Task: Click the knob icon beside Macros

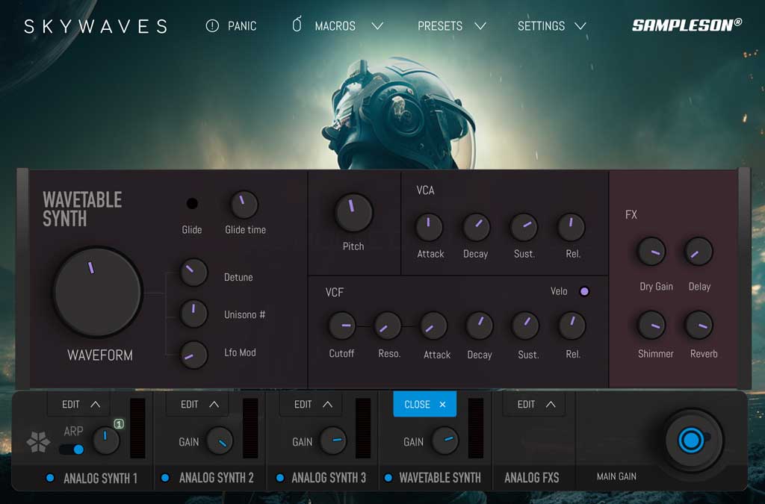Action: (296, 25)
